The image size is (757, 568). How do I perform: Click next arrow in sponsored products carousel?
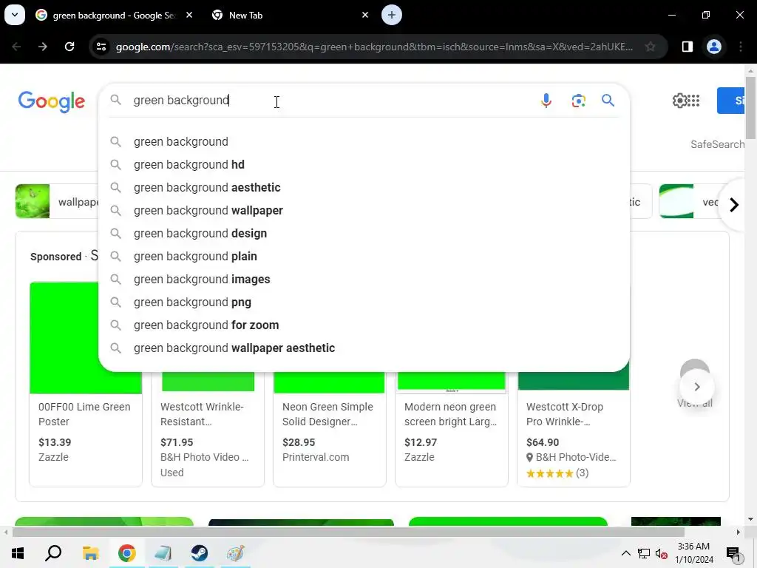696,387
